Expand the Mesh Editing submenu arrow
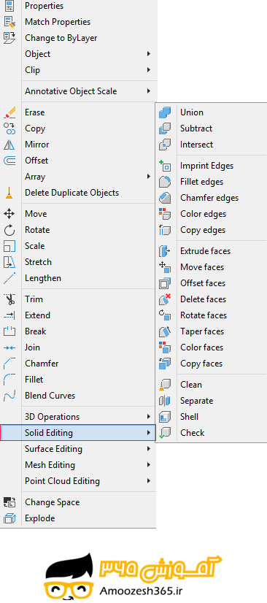The height and width of the screenshot is (603, 267). [x=149, y=465]
